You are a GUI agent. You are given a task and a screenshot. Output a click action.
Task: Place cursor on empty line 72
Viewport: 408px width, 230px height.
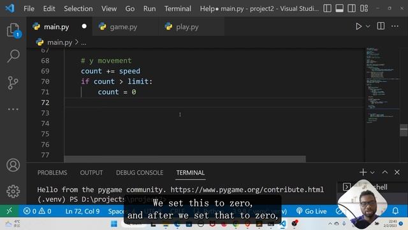(x=214, y=102)
